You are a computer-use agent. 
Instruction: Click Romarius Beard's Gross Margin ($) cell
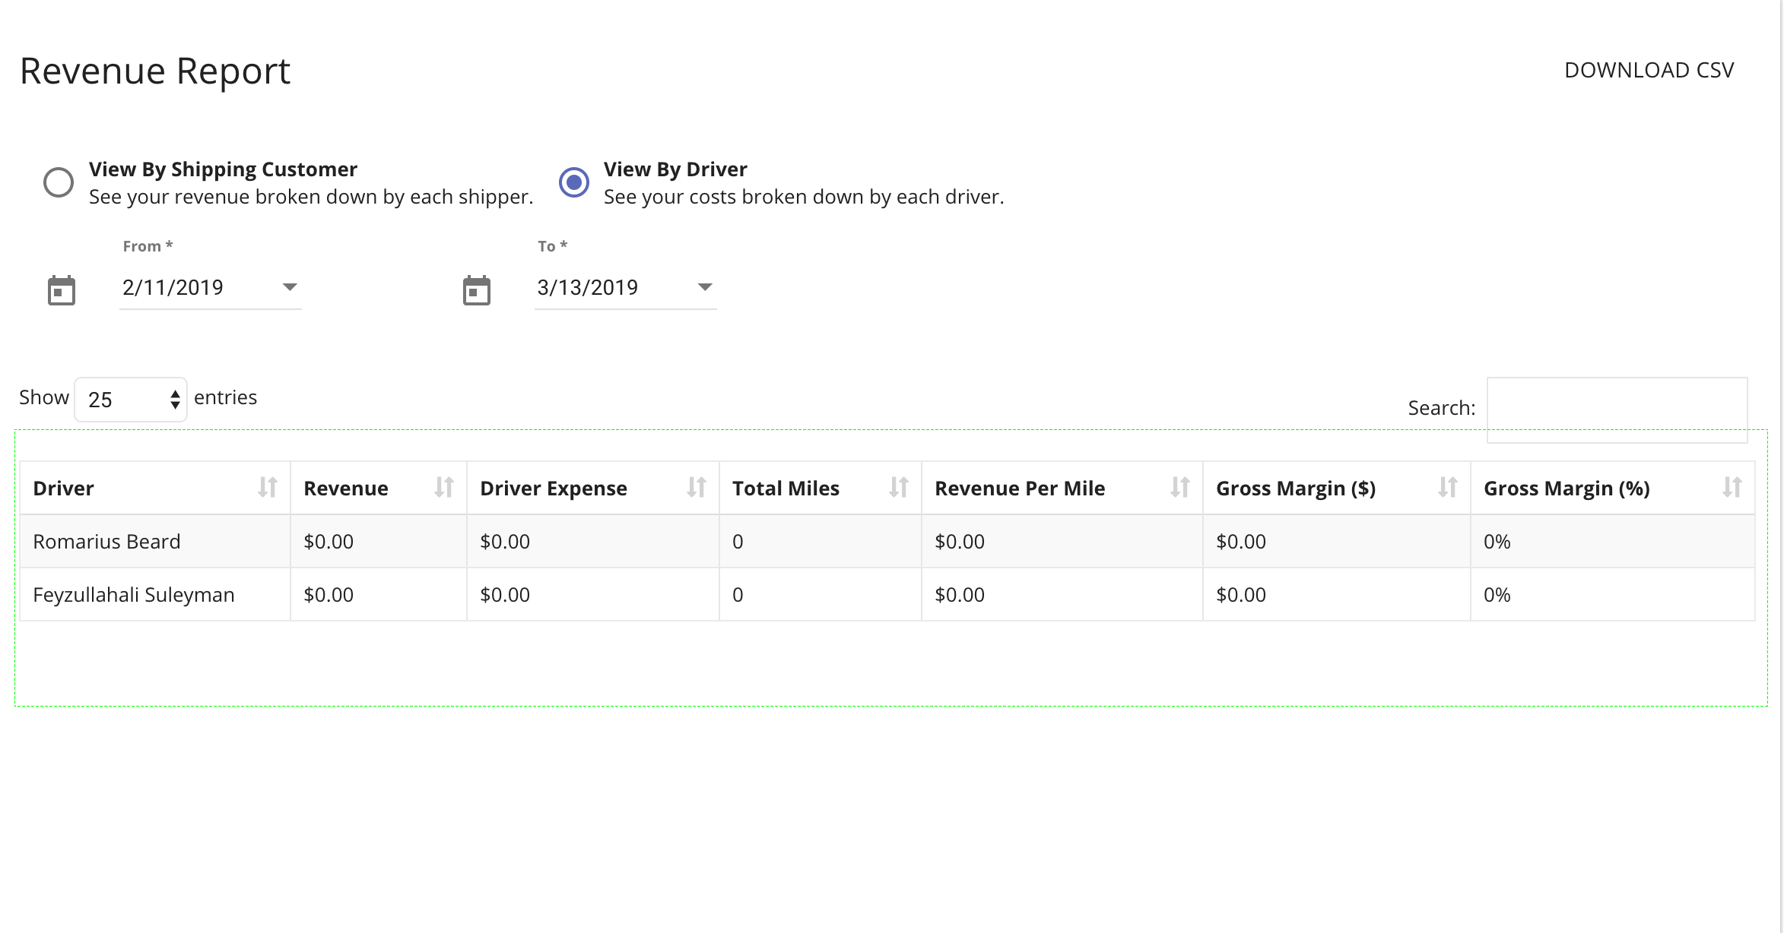click(1337, 541)
